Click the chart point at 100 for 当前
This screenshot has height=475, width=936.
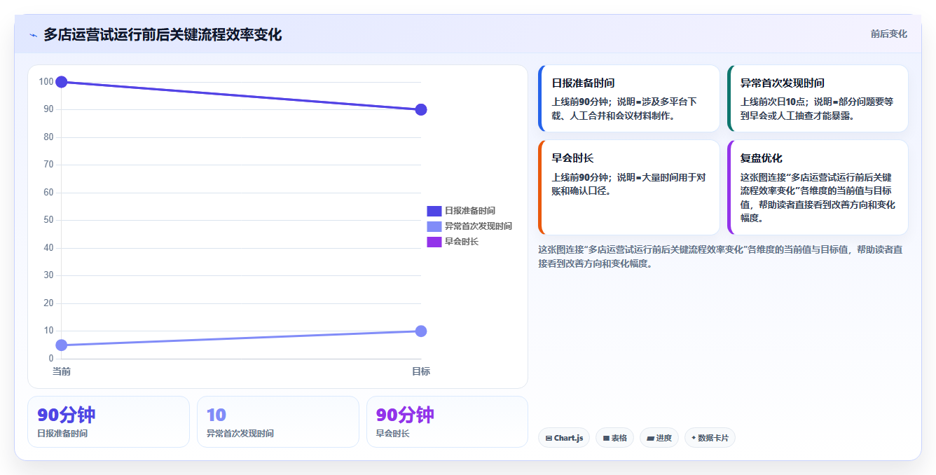(62, 82)
